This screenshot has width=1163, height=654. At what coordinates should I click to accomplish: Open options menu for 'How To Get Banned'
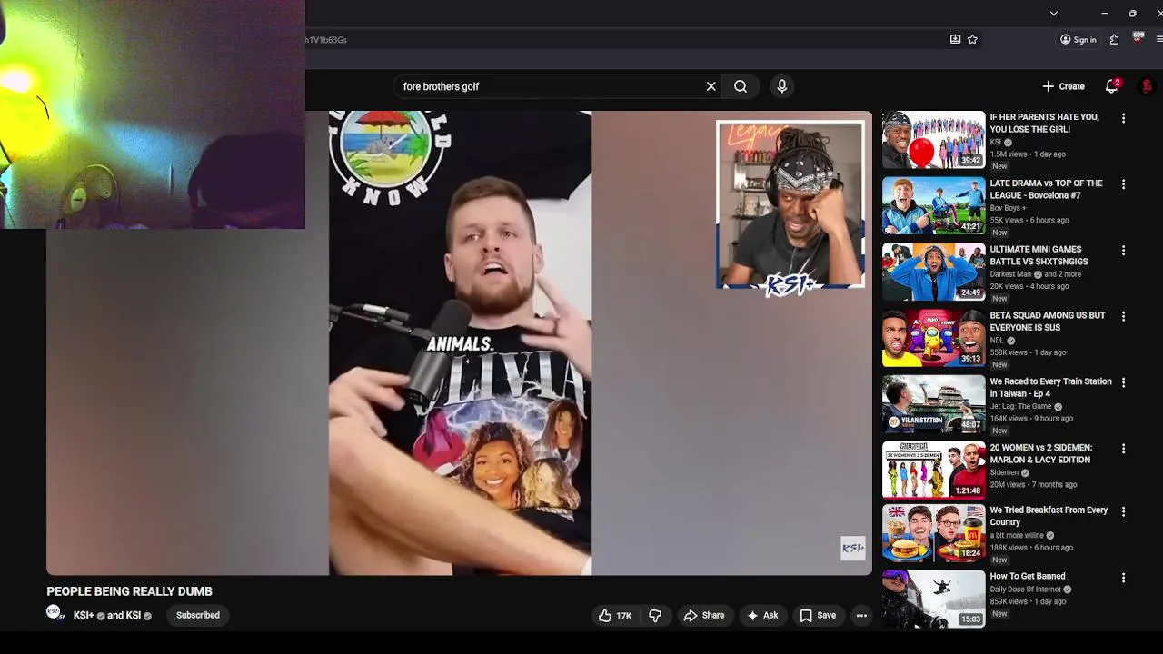1123,578
